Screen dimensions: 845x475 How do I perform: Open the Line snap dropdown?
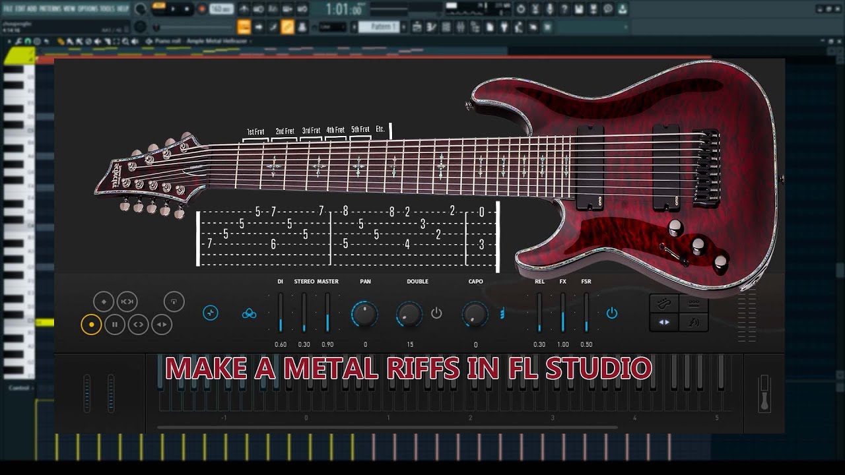(333, 27)
